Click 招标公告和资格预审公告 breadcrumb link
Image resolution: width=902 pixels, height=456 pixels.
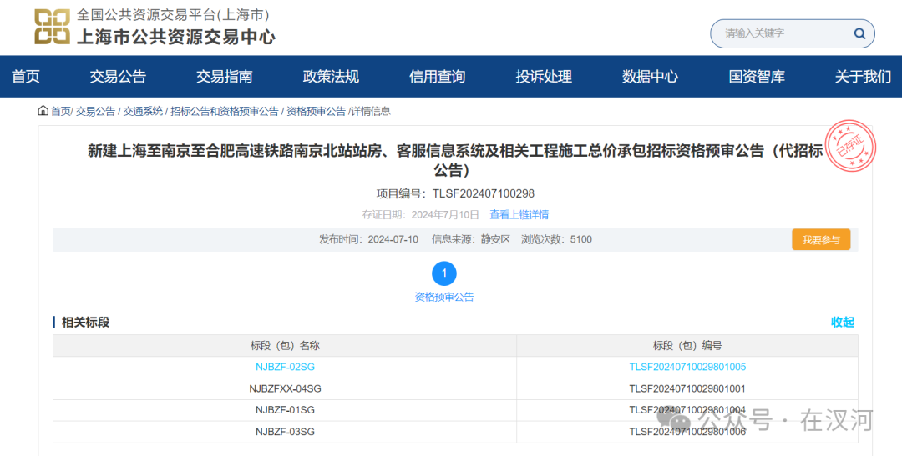(225, 112)
